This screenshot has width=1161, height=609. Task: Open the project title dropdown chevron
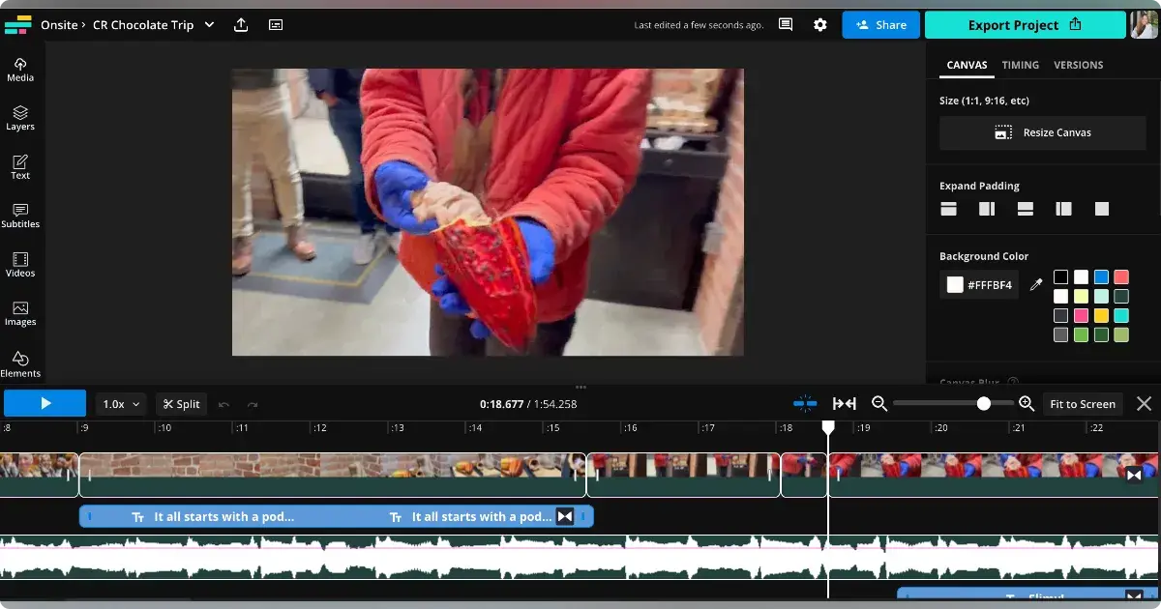[x=209, y=24]
